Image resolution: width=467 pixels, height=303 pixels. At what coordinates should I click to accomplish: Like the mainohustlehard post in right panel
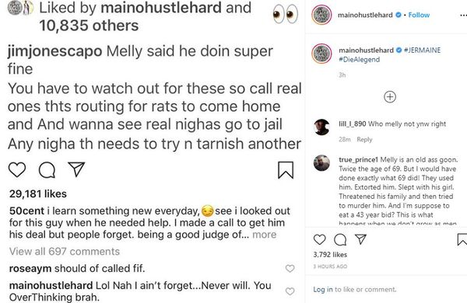pos(320,239)
